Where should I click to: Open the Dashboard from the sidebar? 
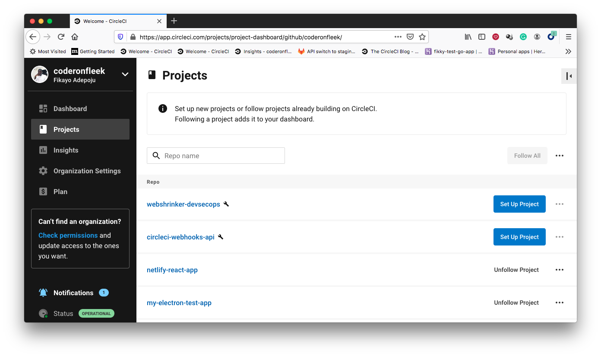coord(70,108)
